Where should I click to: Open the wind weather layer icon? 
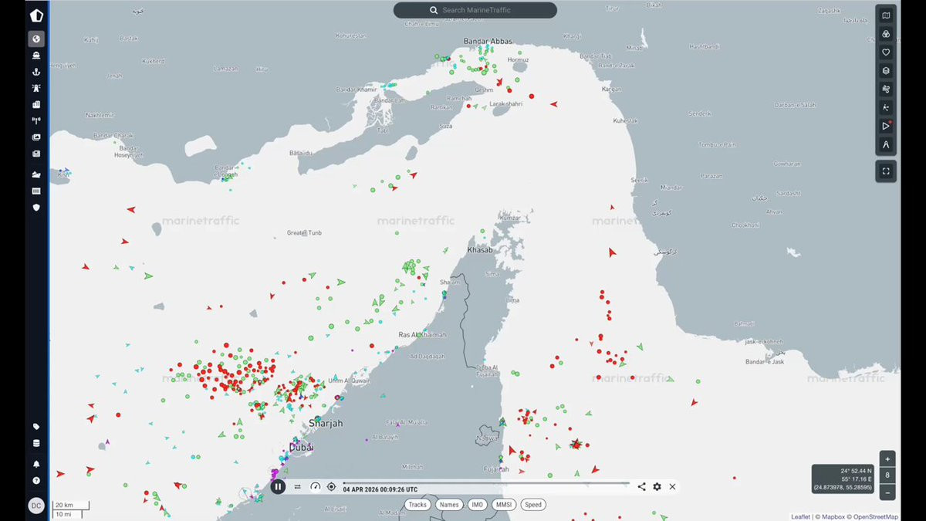coord(886,89)
